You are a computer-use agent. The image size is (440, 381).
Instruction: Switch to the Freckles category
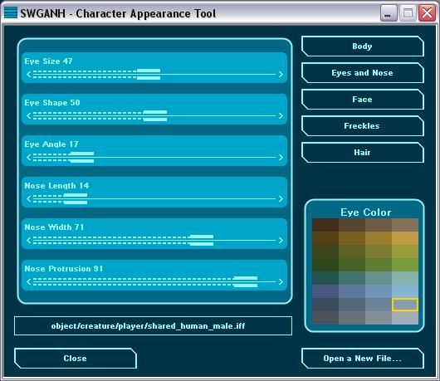coord(362,125)
